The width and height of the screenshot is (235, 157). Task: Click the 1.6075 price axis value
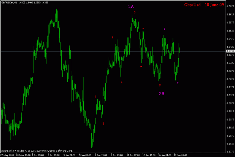[230, 103]
